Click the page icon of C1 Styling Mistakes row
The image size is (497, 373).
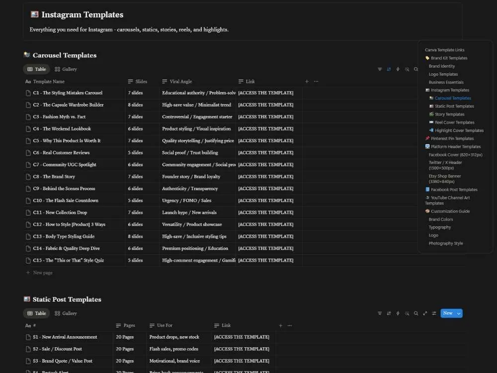point(28,93)
